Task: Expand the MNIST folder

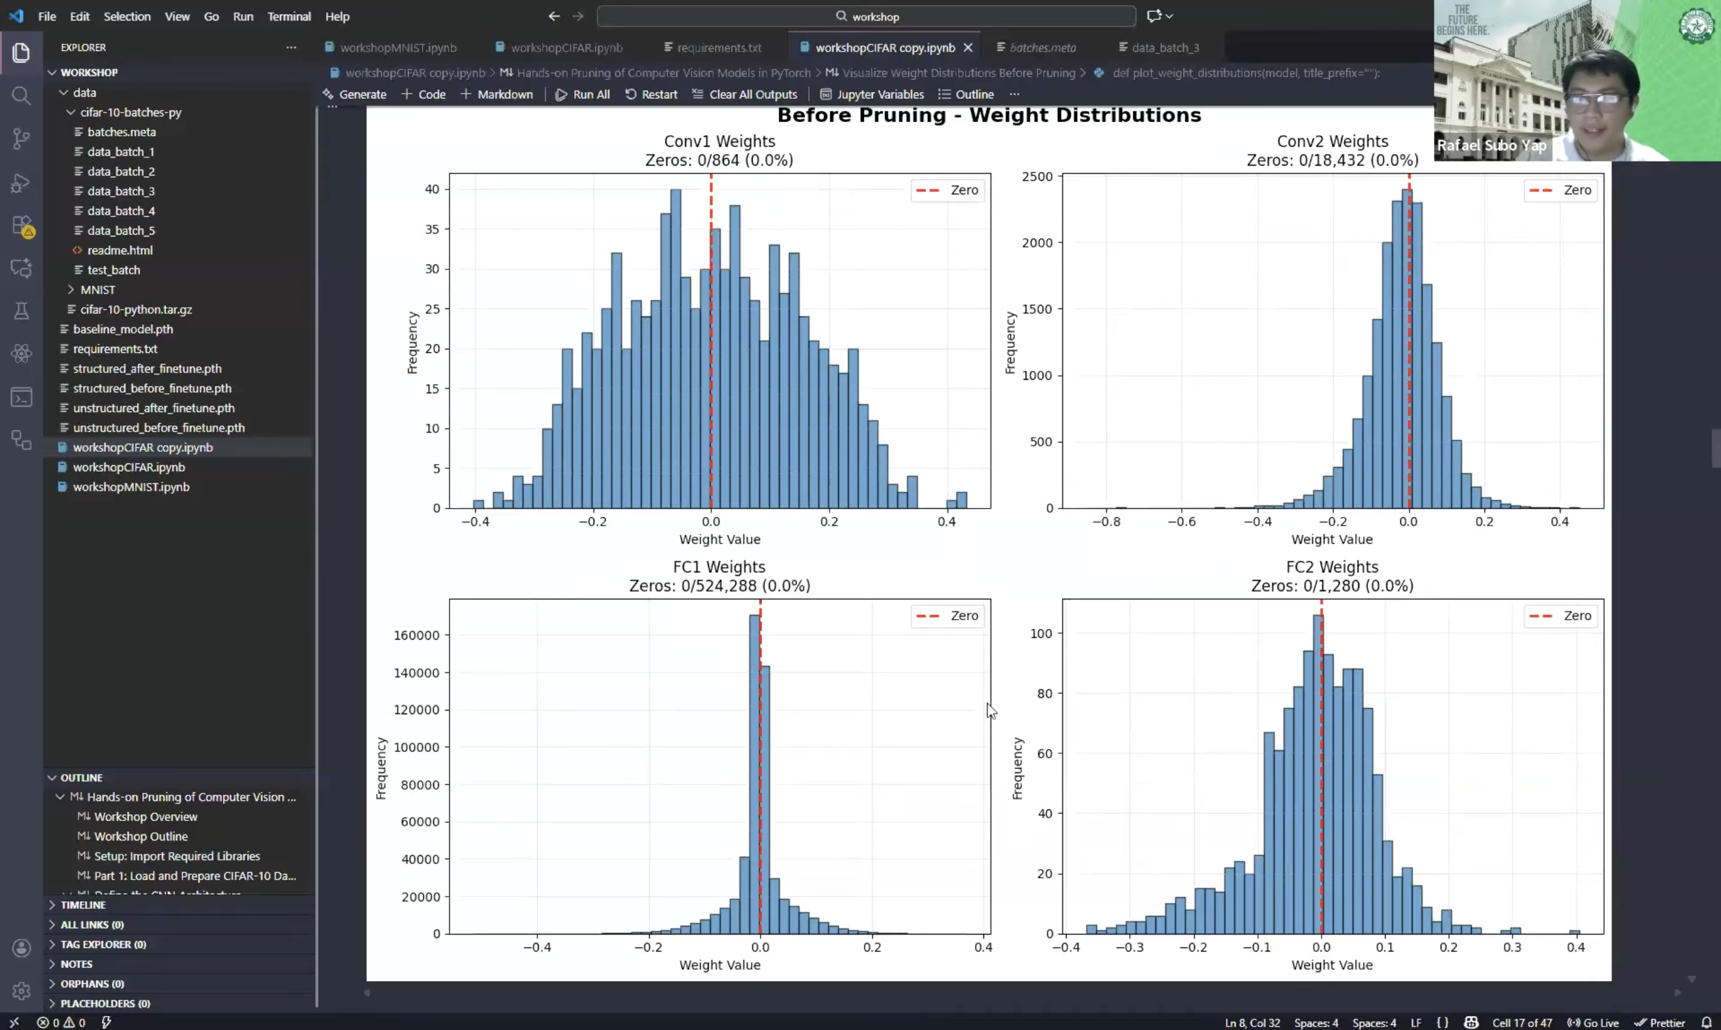Action: click(71, 290)
